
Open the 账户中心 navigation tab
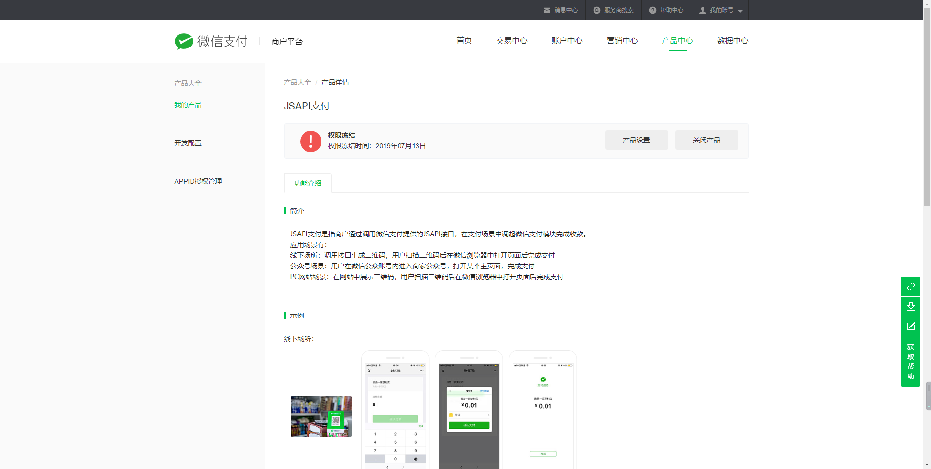pyautogui.click(x=567, y=41)
